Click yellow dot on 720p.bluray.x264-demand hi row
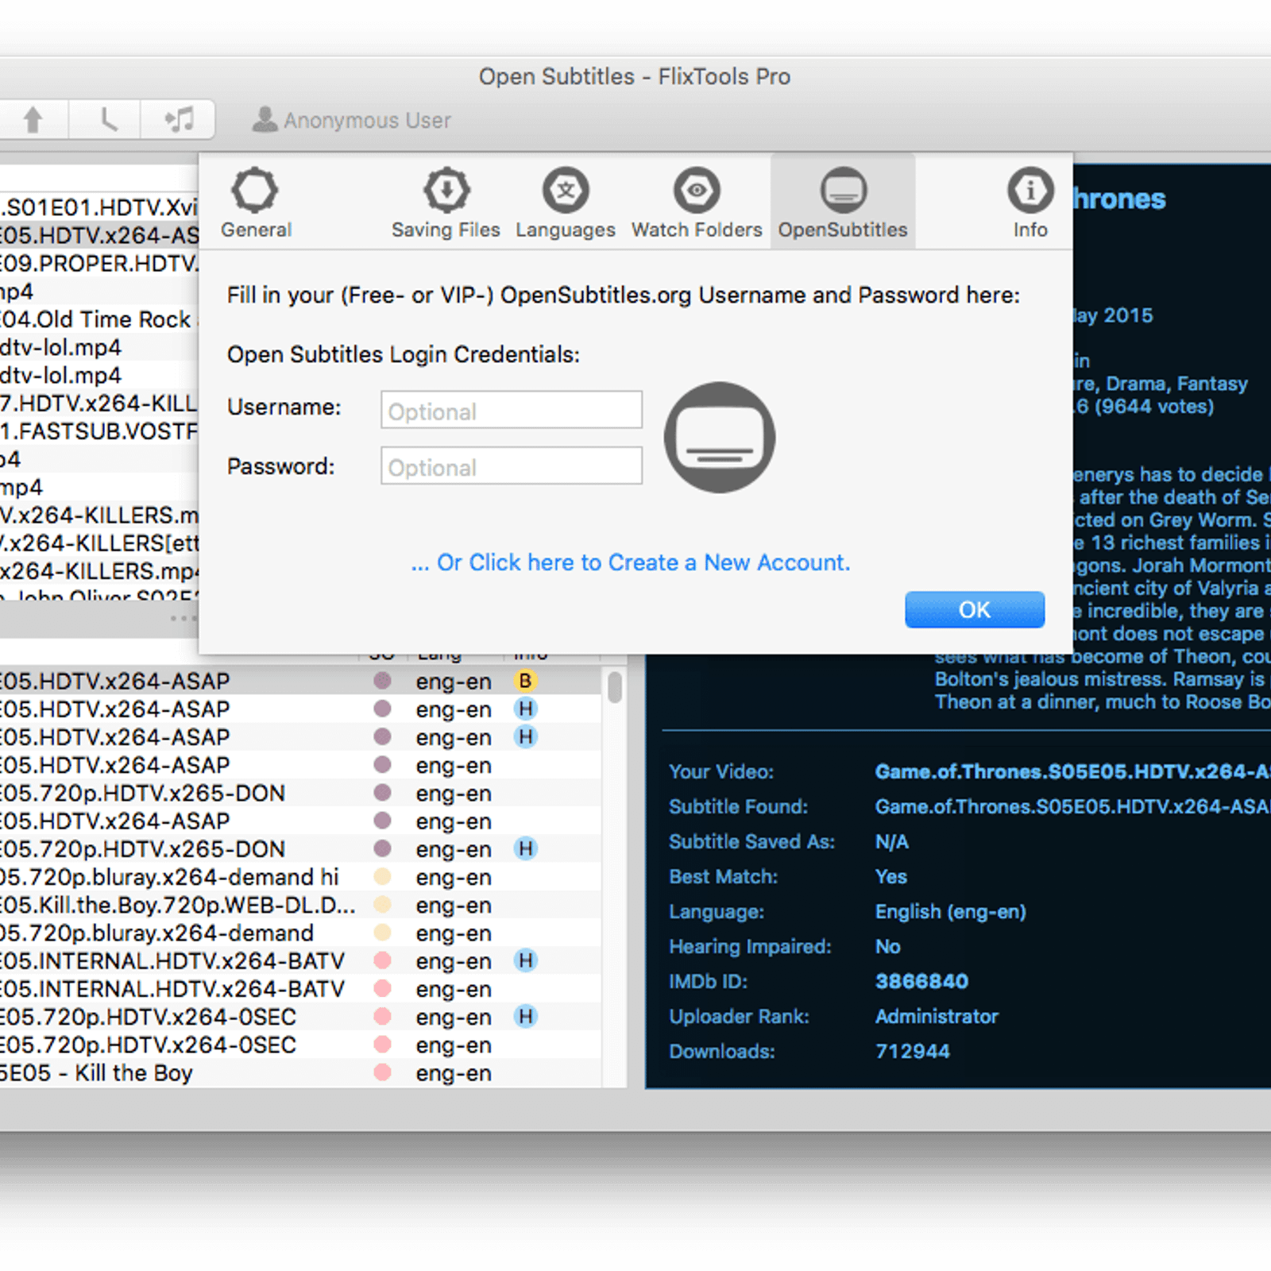The width and height of the screenshot is (1271, 1271). click(382, 876)
